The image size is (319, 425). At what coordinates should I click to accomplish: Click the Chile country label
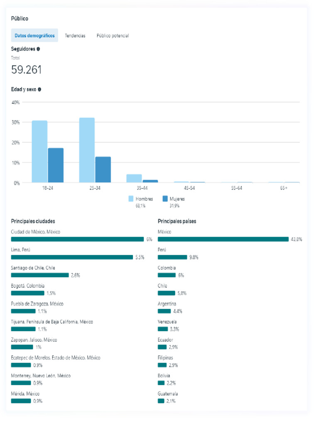point(162,286)
